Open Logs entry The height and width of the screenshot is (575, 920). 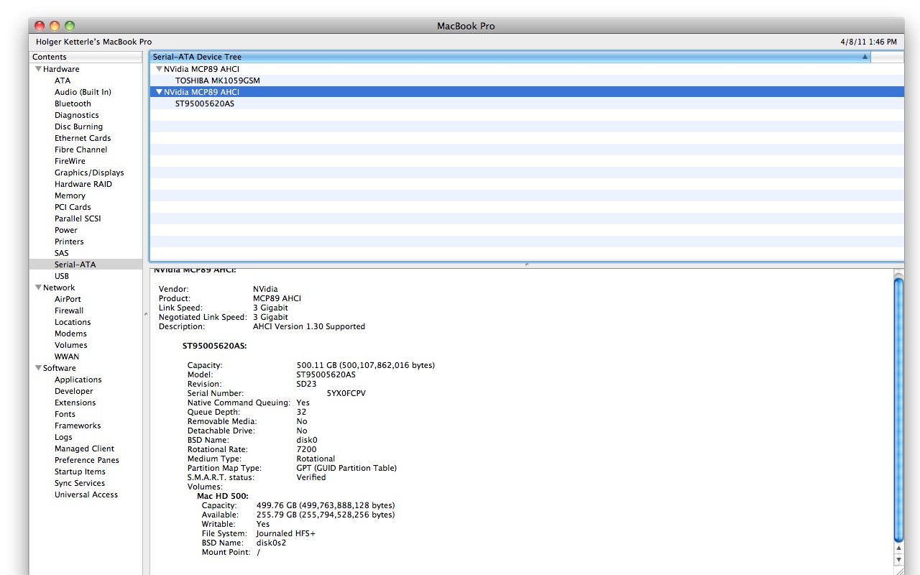pyautogui.click(x=63, y=437)
